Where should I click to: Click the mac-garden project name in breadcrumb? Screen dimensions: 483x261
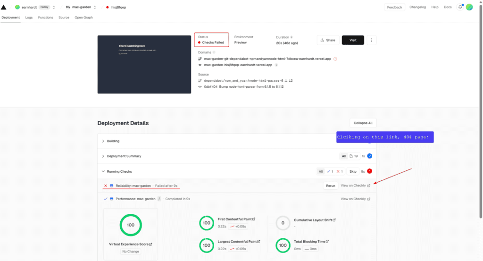point(81,7)
